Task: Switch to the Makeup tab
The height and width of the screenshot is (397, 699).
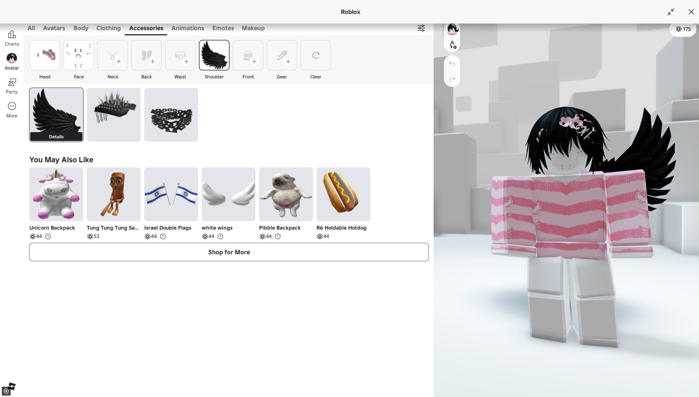Action: [x=253, y=28]
